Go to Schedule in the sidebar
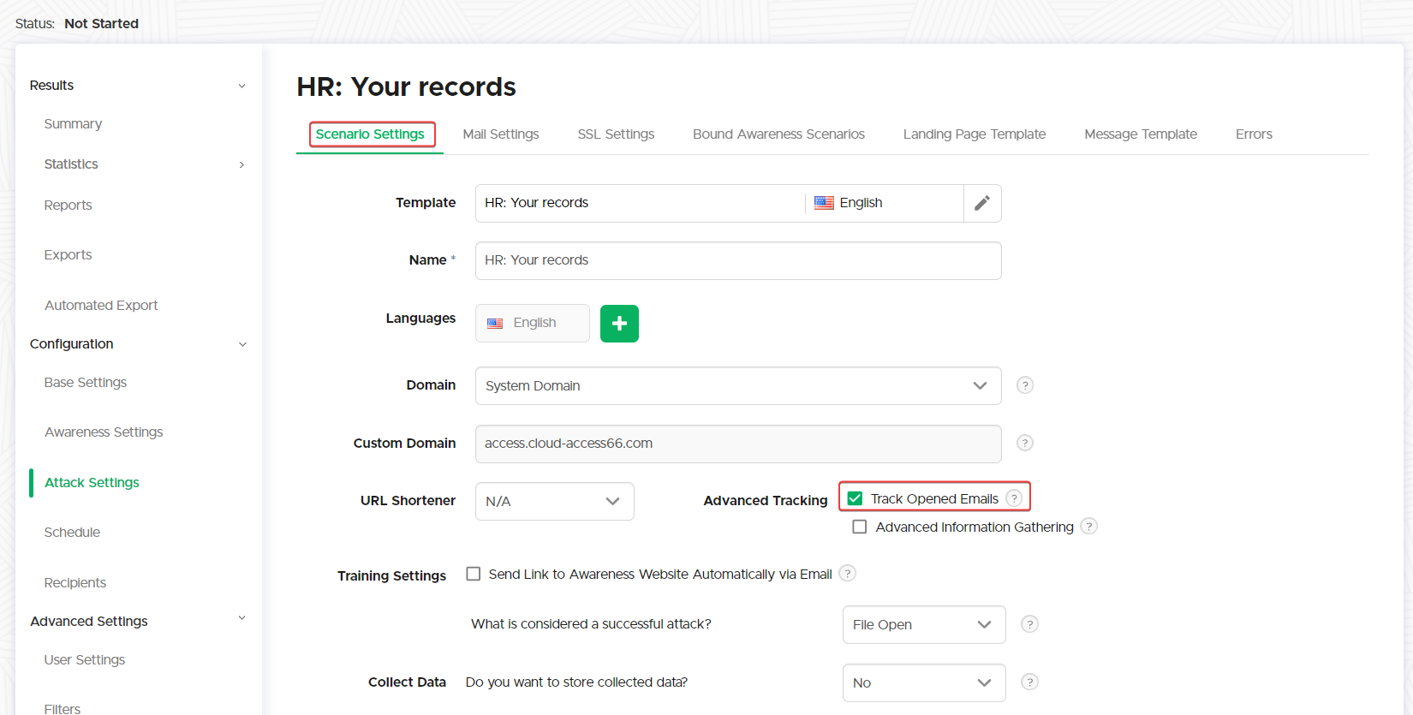The image size is (1413, 715). pos(72,533)
